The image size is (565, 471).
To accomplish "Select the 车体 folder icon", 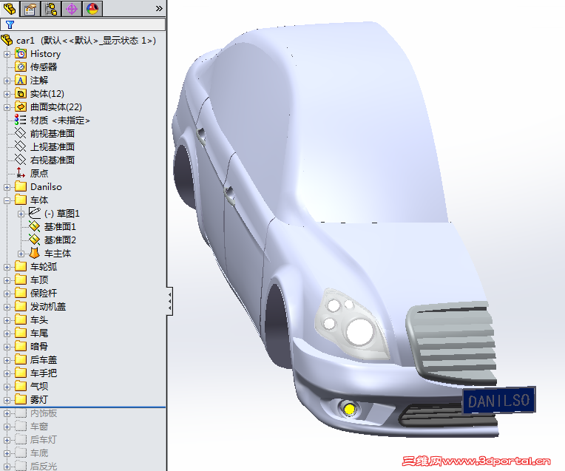I will [x=21, y=200].
